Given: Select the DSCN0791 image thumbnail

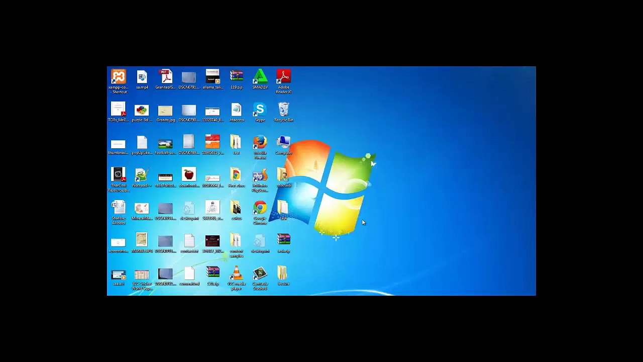Looking at the screenshot, I should click(x=189, y=77).
